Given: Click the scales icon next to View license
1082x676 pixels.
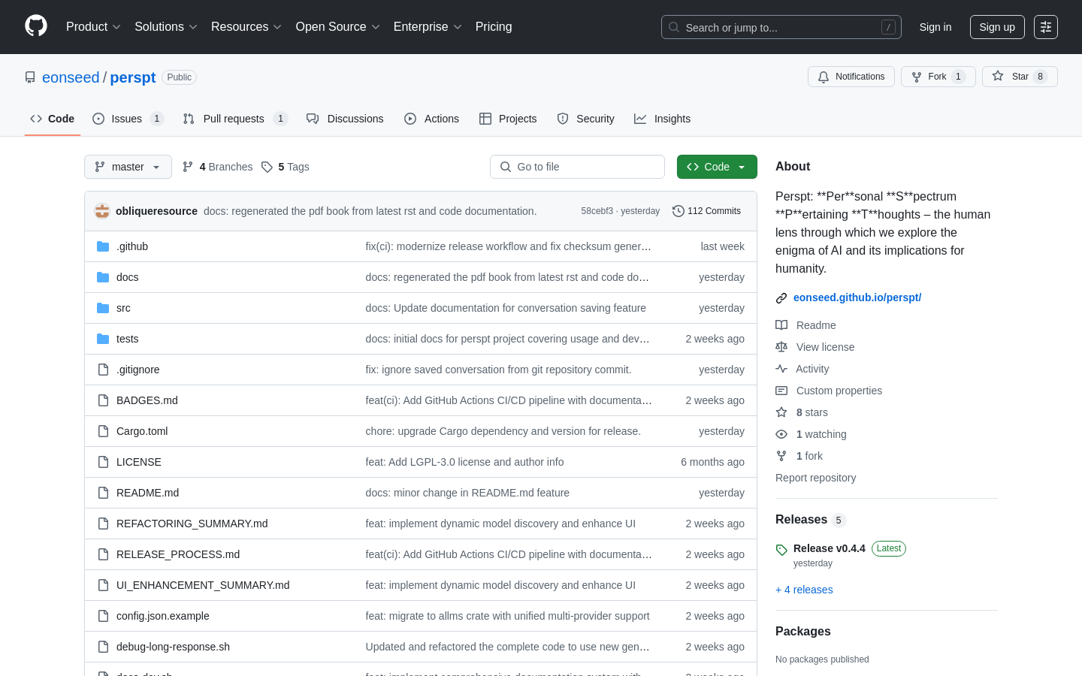Looking at the screenshot, I should click(781, 347).
